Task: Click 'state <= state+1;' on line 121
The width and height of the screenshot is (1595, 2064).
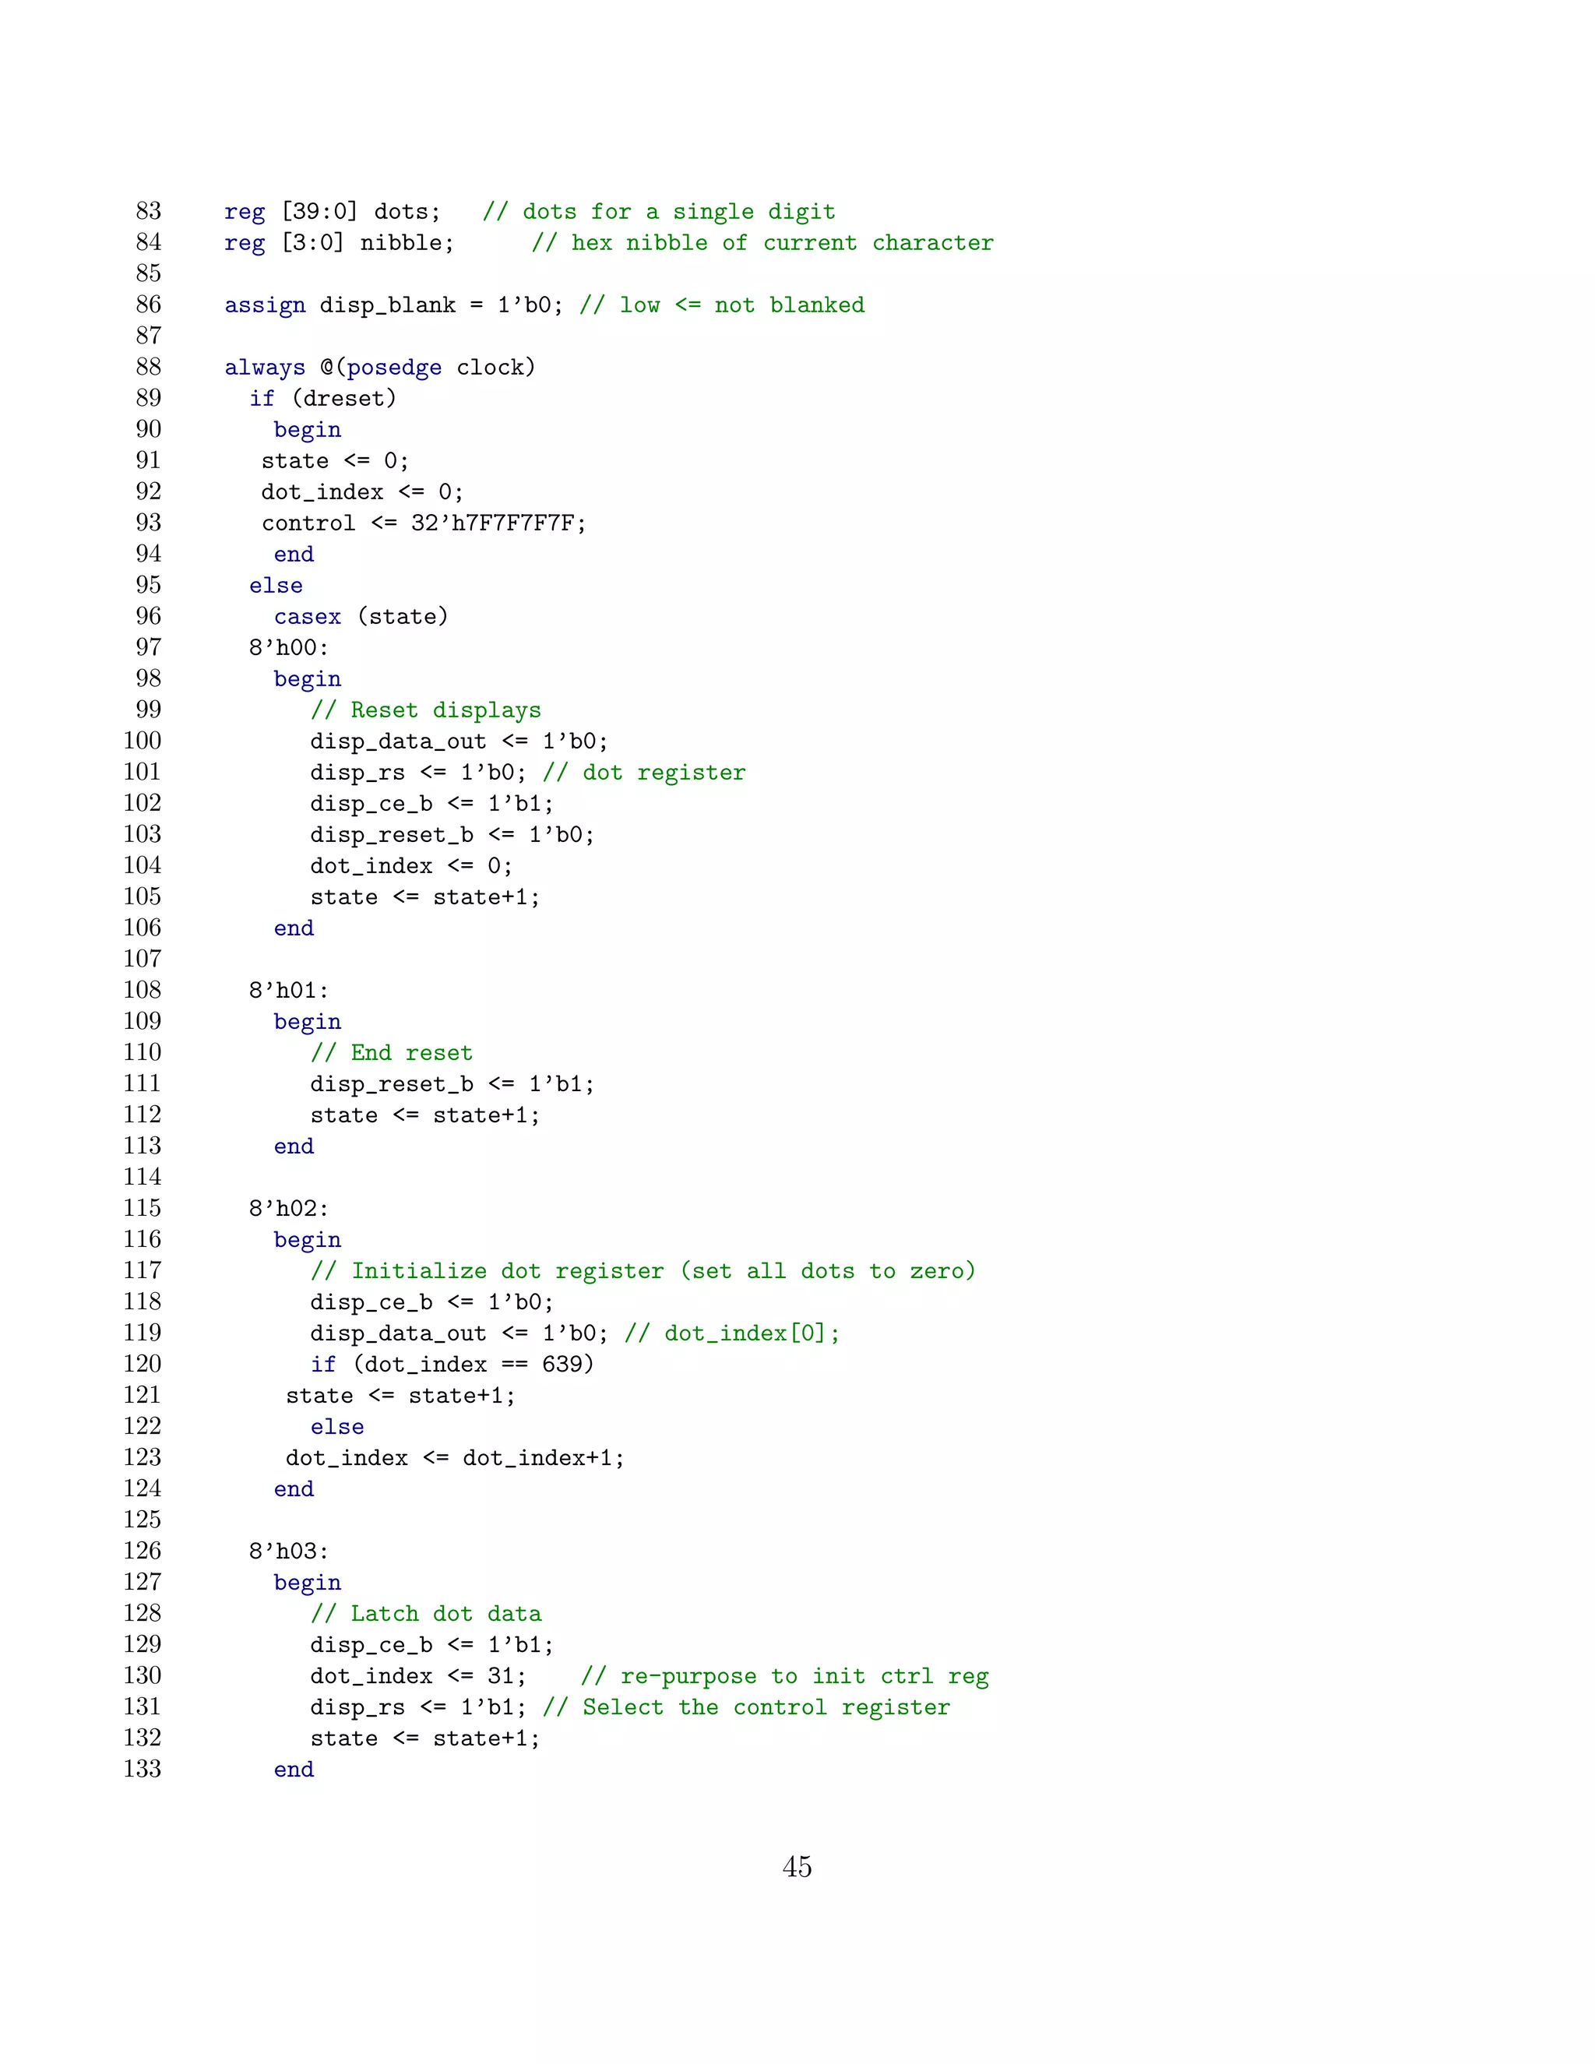Action: pyautogui.click(x=400, y=1397)
